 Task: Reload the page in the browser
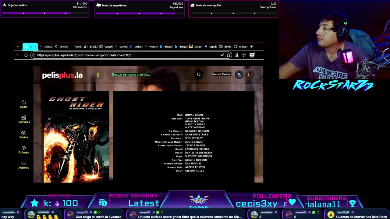[x=26, y=55]
